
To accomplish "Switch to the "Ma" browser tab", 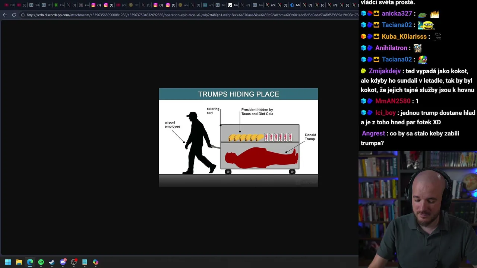I will click(295, 5).
